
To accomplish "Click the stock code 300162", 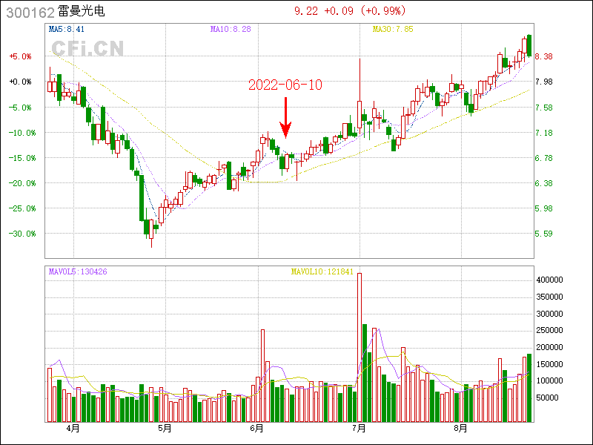I will pos(30,13).
